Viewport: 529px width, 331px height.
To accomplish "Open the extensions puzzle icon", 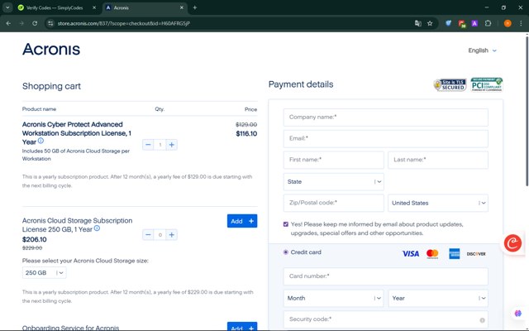I will tap(488, 23).
